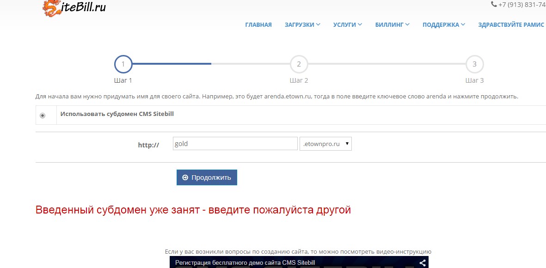The height and width of the screenshot is (268, 546).
Task: Expand the УСЛУГИ menu
Action: (x=348, y=24)
